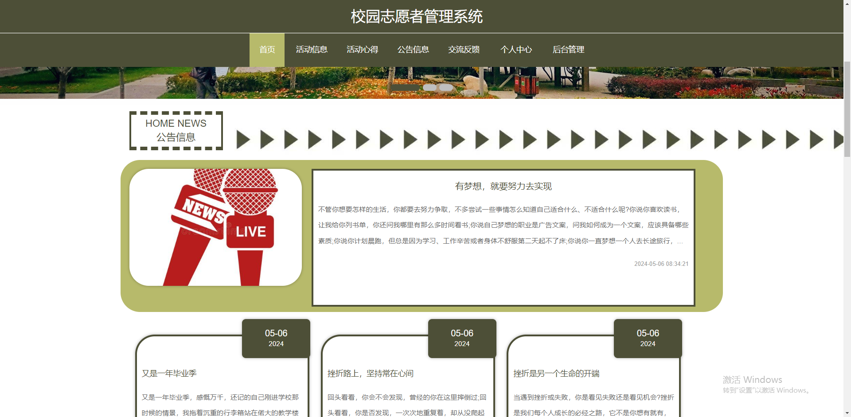
Task: Open news card 挫折路上，坚持常在心间
Action: 371,374
